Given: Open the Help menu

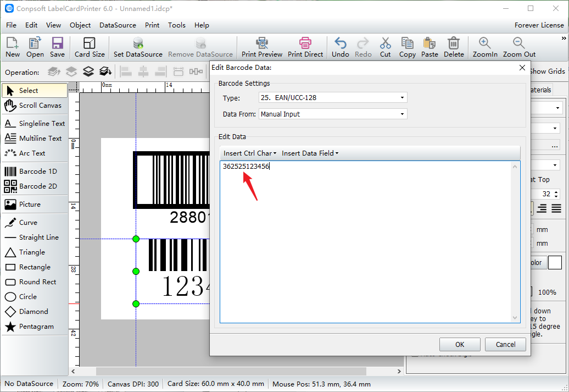Looking at the screenshot, I should click(202, 25).
